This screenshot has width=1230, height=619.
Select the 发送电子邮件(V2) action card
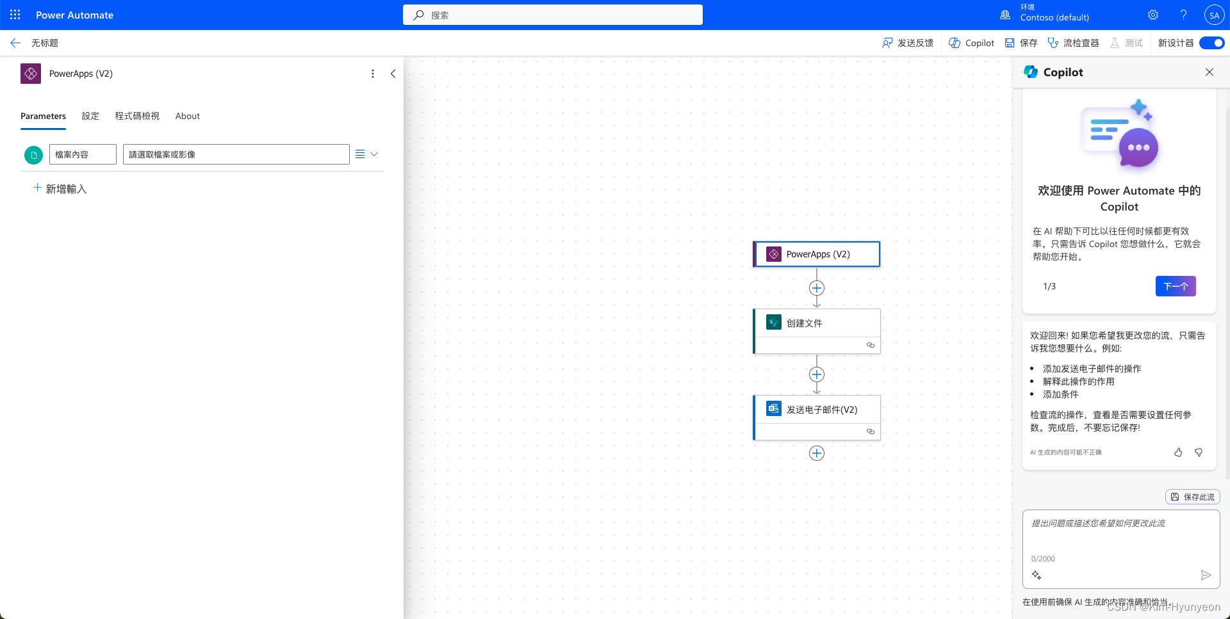(x=817, y=417)
